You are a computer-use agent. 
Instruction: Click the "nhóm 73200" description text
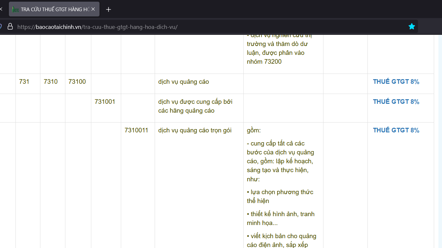(264, 61)
